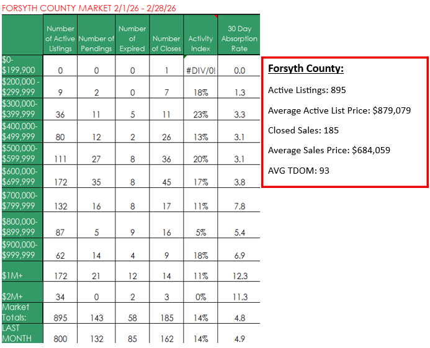Screen dimensions: 430x348
Task: Click the 'Forsyth County:' heading in text box
Action: pos(305,69)
